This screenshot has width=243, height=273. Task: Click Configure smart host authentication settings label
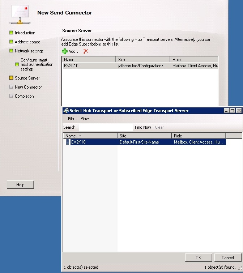(37, 64)
